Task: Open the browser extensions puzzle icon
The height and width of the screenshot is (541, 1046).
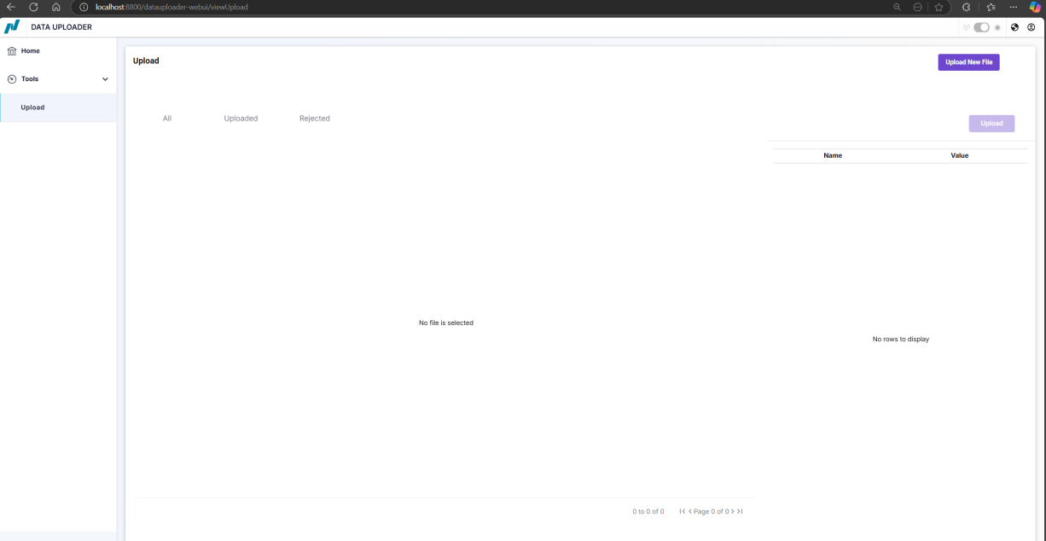Action: click(966, 7)
